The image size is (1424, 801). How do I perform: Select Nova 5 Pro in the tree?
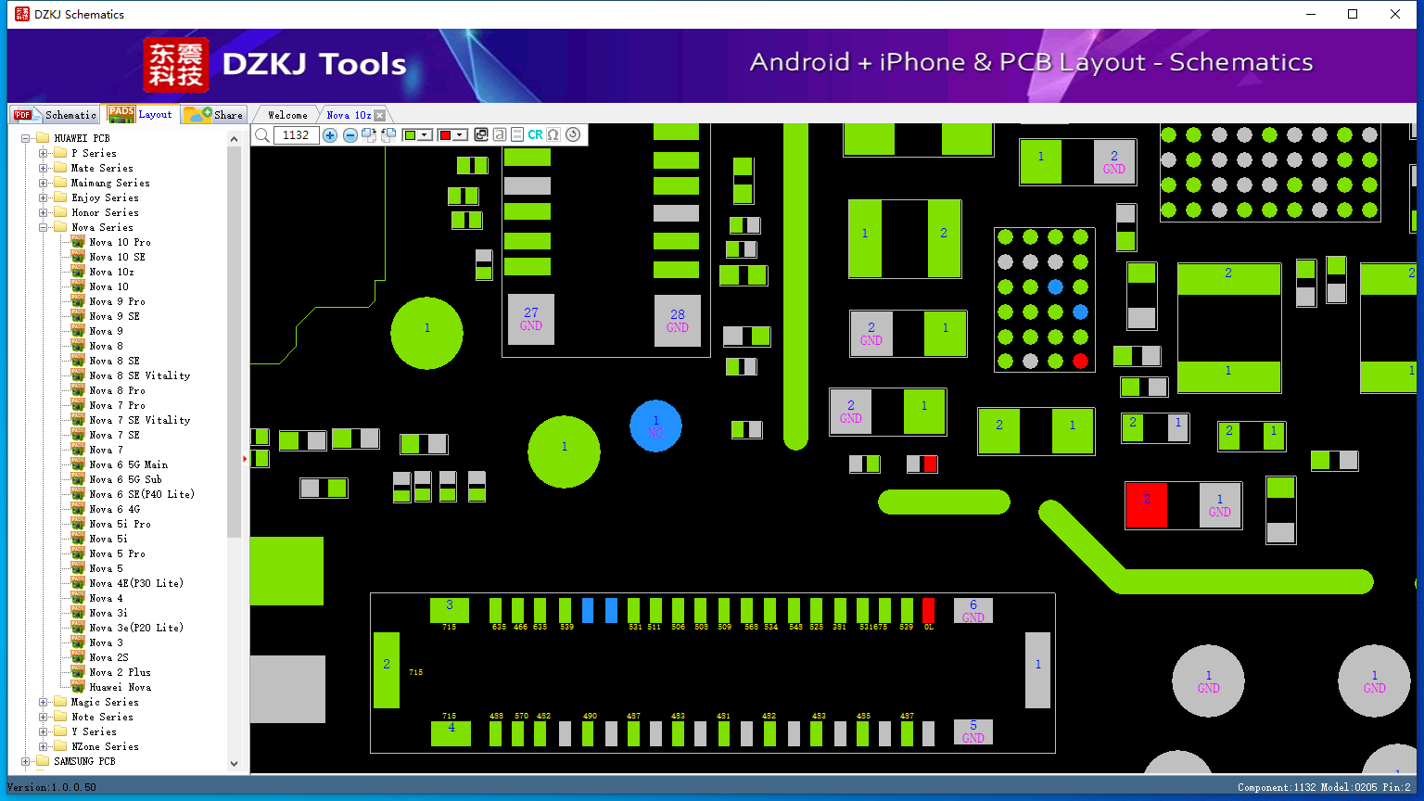(117, 553)
